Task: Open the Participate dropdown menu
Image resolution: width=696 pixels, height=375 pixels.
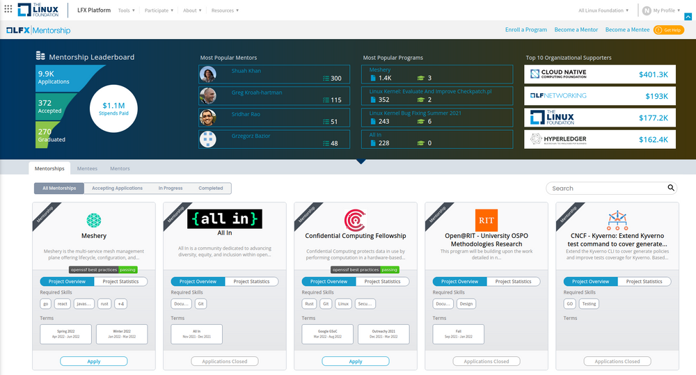Action: [159, 10]
